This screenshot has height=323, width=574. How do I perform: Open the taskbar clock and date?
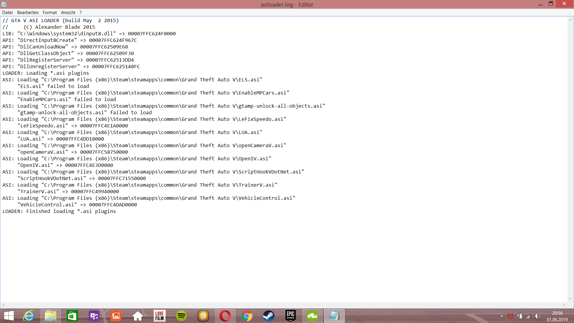click(x=557, y=316)
